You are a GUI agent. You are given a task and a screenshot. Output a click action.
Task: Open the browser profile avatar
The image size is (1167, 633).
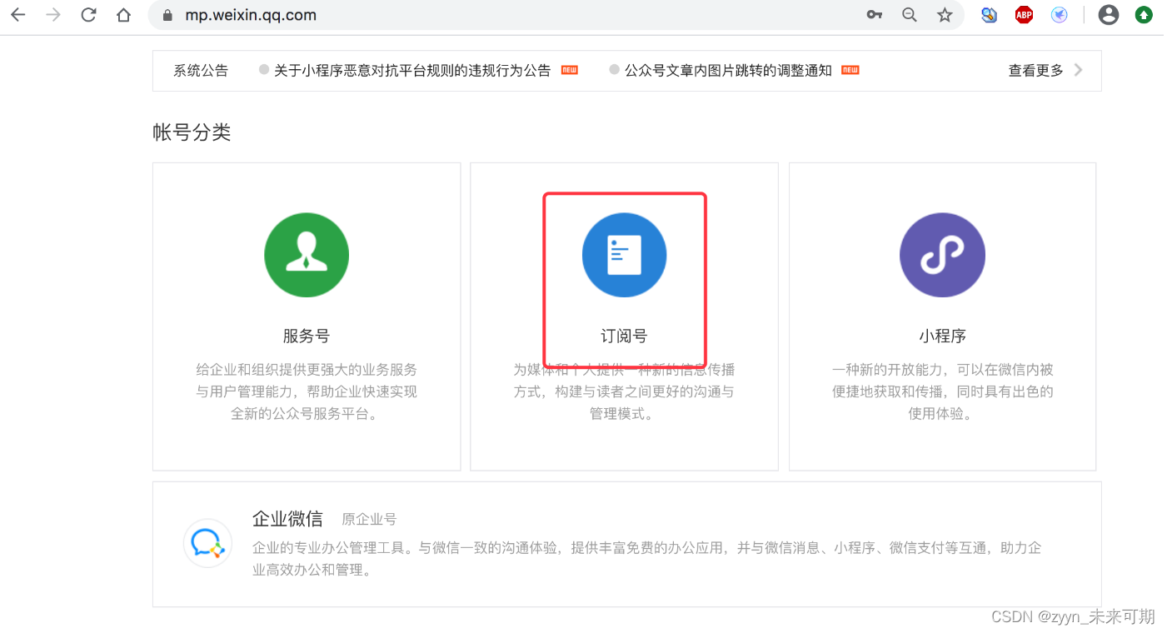point(1108,15)
